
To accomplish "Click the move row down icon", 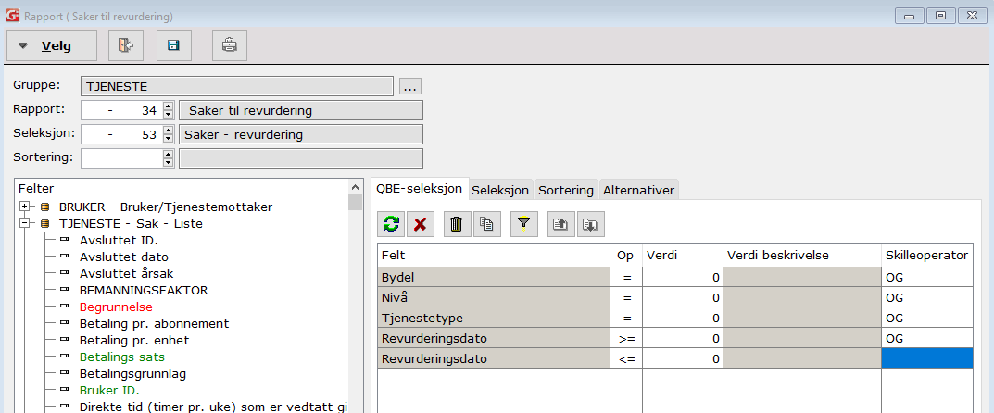I will click(x=590, y=223).
